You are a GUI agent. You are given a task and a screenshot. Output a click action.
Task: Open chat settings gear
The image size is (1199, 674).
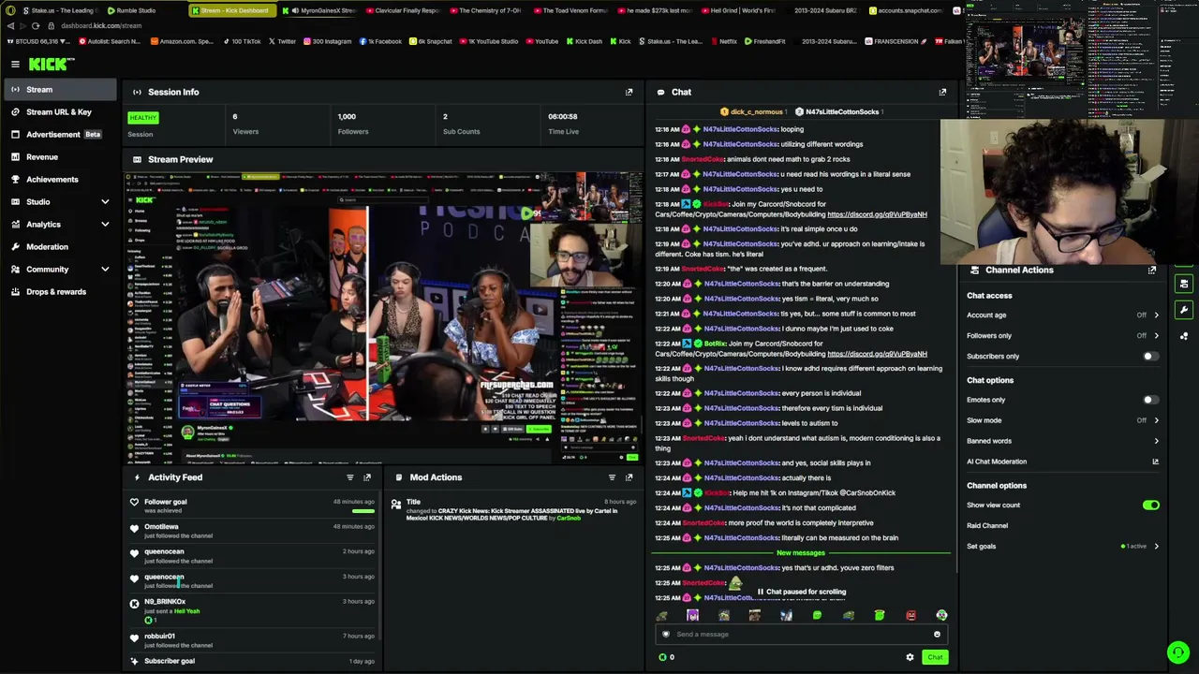click(x=910, y=657)
